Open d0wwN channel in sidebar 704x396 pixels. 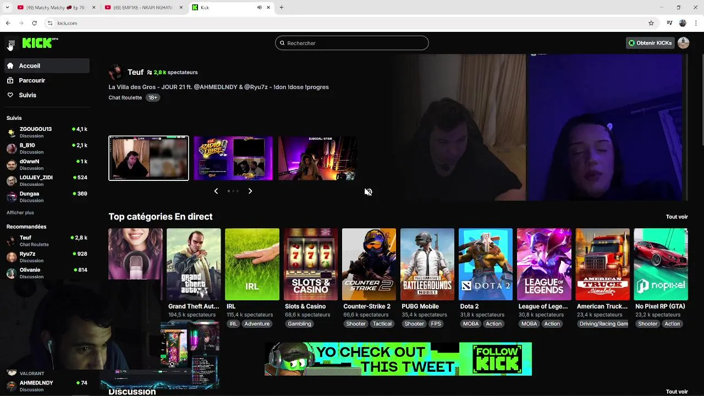click(x=47, y=164)
